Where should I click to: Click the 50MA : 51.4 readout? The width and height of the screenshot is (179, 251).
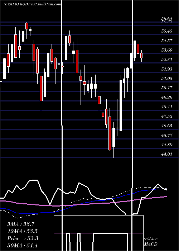pos(23,245)
